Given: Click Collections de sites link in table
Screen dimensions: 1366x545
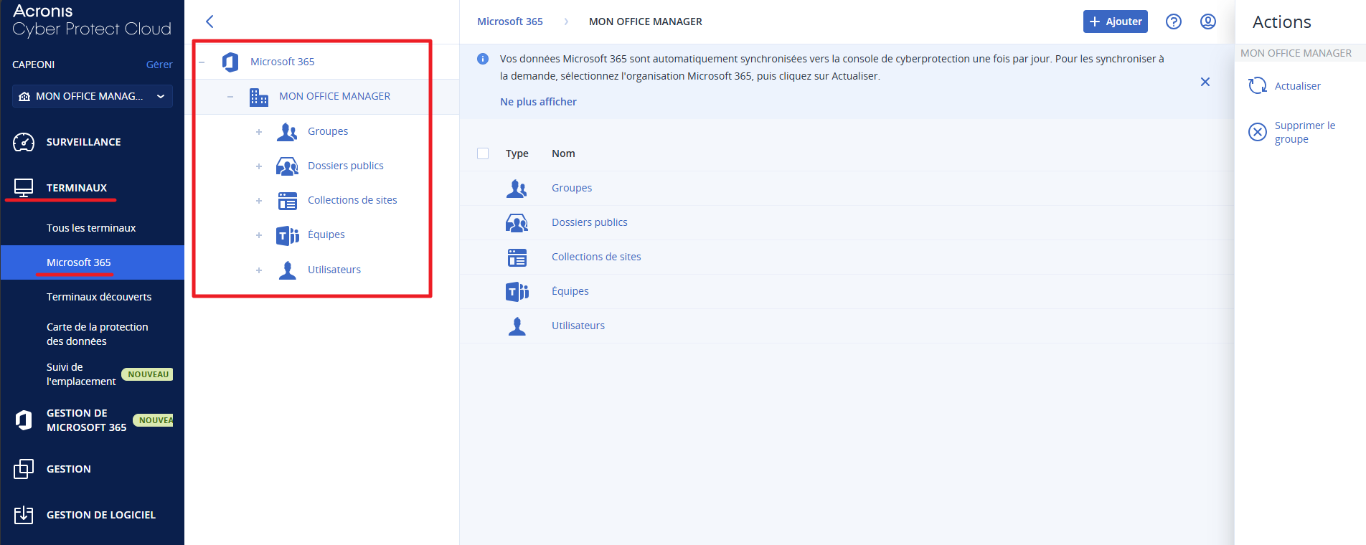Looking at the screenshot, I should (x=596, y=257).
